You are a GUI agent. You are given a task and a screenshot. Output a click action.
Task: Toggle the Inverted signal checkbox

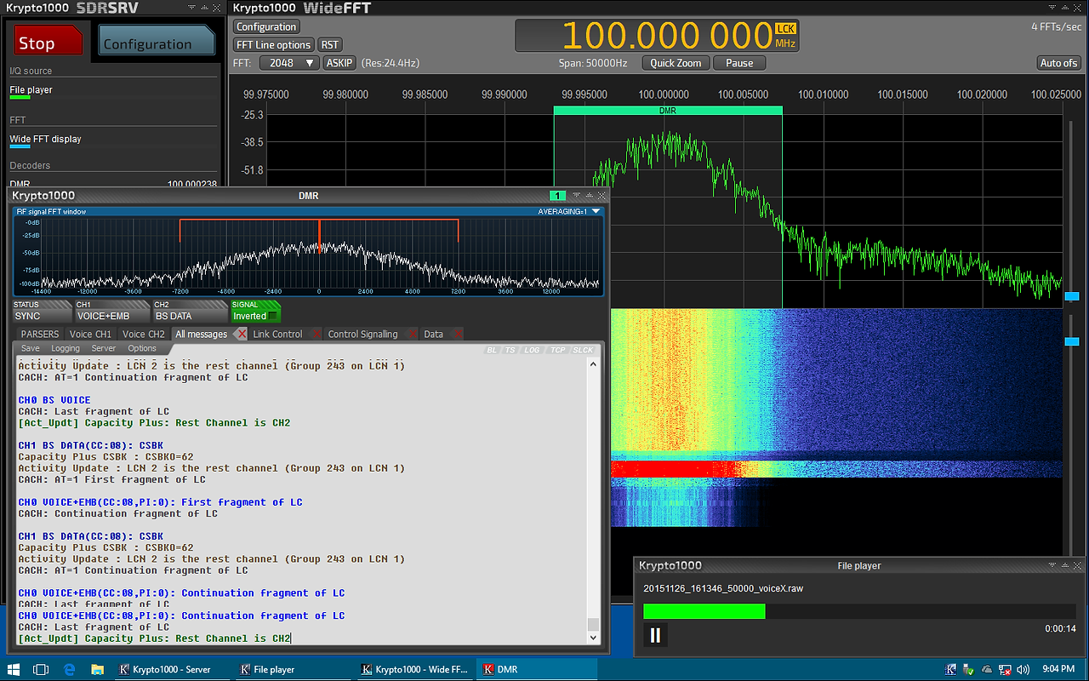273,317
